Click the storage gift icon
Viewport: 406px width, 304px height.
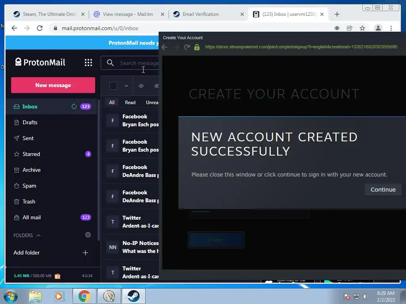[57, 276]
